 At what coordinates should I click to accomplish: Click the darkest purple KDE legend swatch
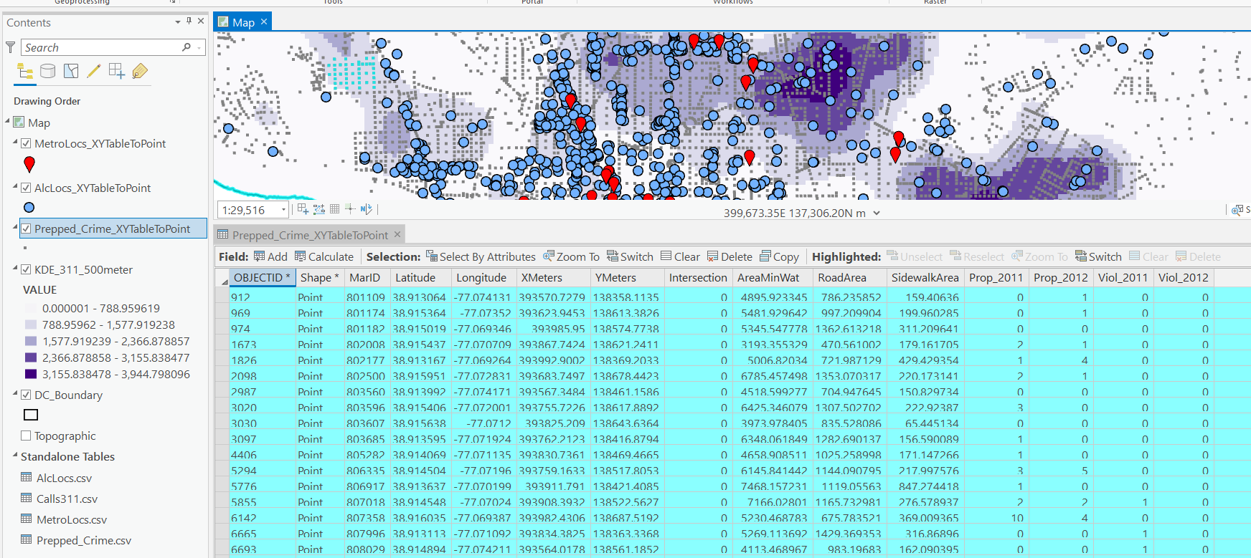(31, 374)
